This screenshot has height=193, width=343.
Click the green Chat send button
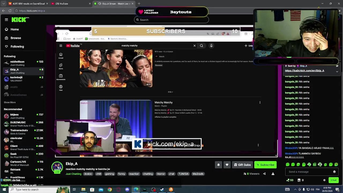click(334, 180)
